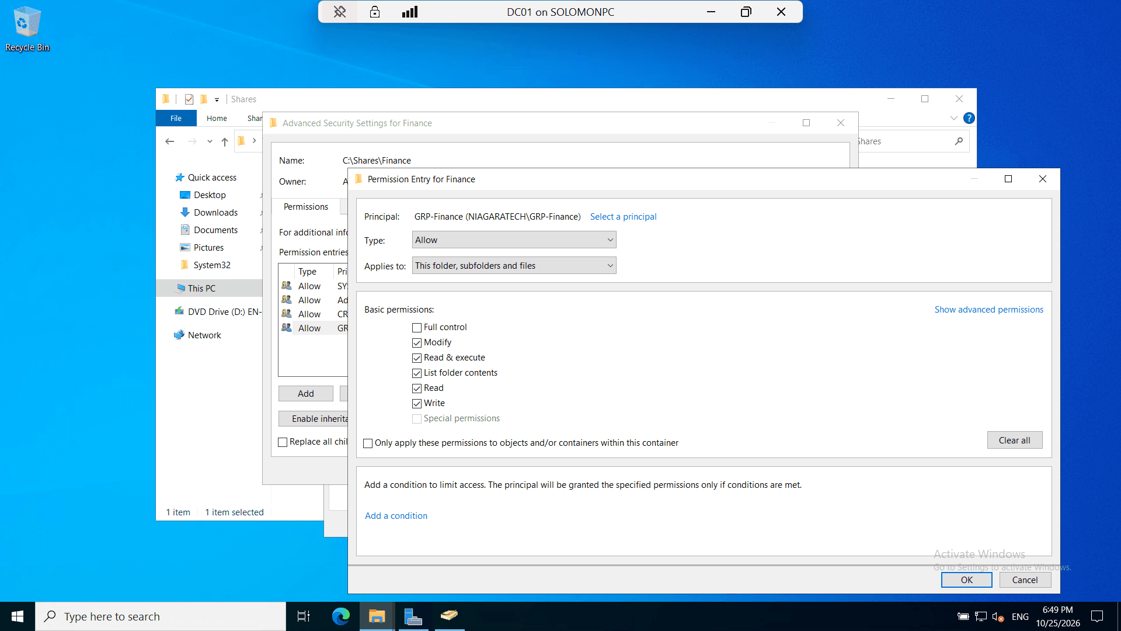The width and height of the screenshot is (1121, 631).
Task: Open Server Manager on the taskbar
Action: [413, 616]
